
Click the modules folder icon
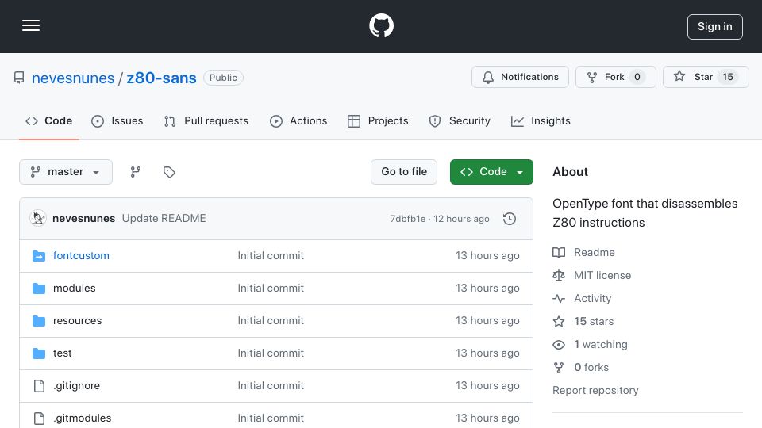pos(39,289)
